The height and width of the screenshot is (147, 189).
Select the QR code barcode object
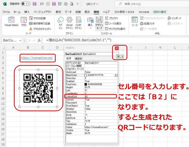point(38,88)
